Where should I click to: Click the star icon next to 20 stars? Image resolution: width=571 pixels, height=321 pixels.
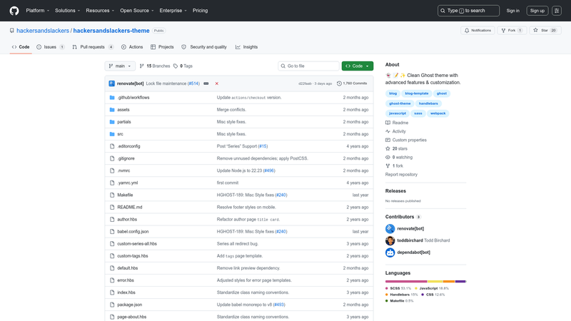pyautogui.click(x=388, y=148)
